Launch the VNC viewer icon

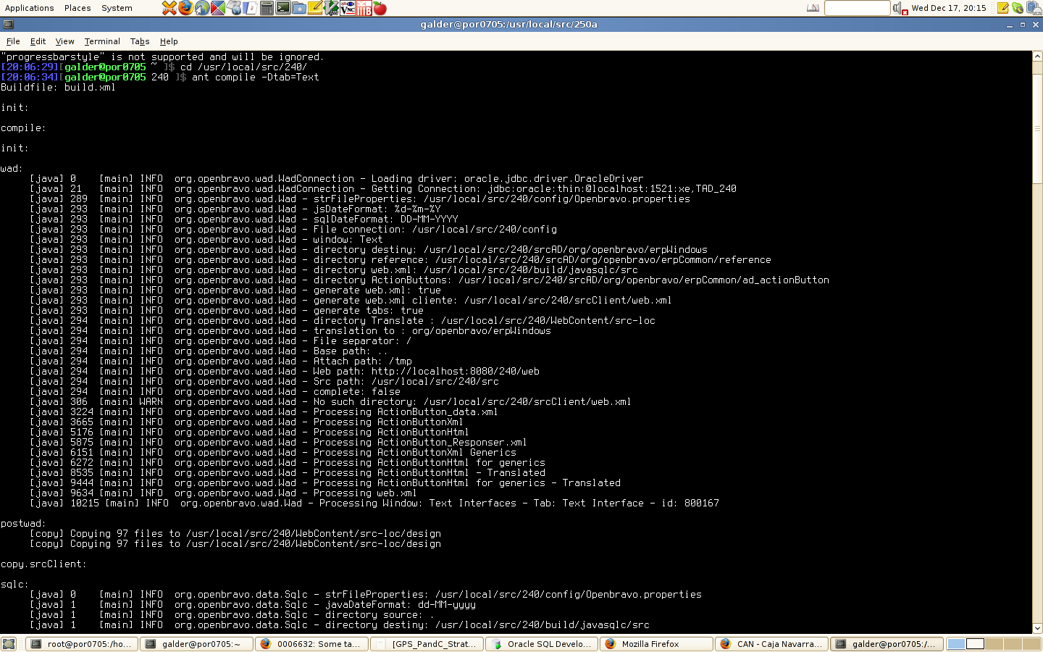[348, 8]
